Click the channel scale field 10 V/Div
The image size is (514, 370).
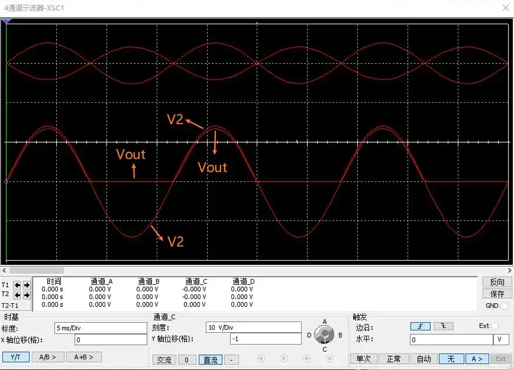(x=253, y=327)
